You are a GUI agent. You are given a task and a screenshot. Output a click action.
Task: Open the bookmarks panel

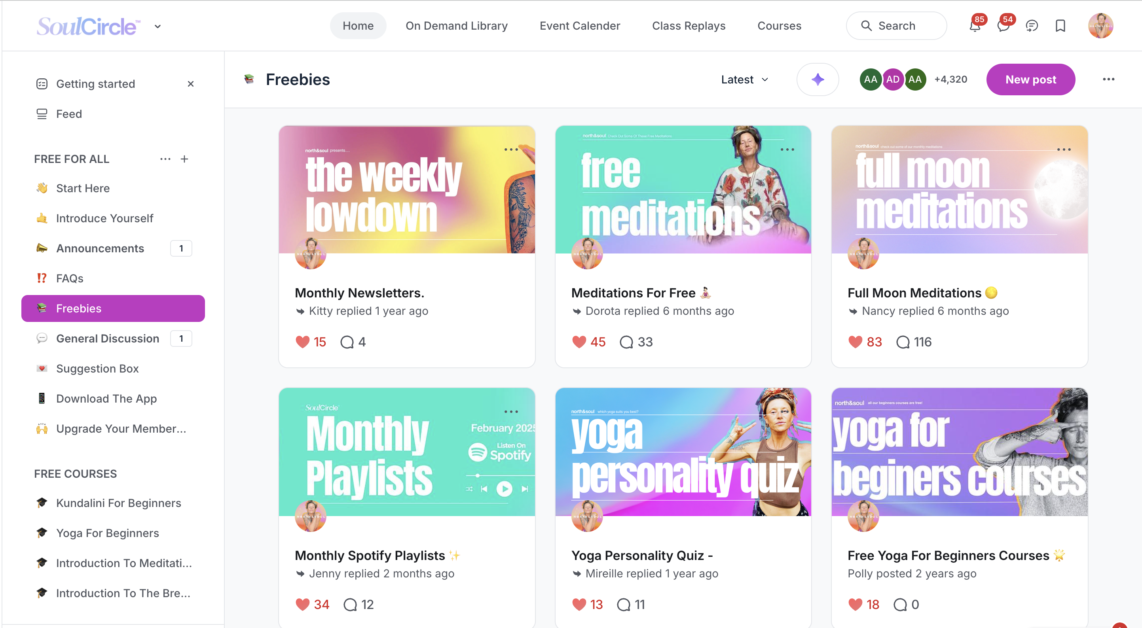coord(1060,26)
